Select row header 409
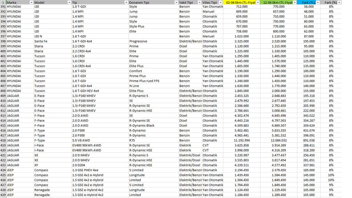Viewport: 352px width, 198px height. click(x=3, y=96)
